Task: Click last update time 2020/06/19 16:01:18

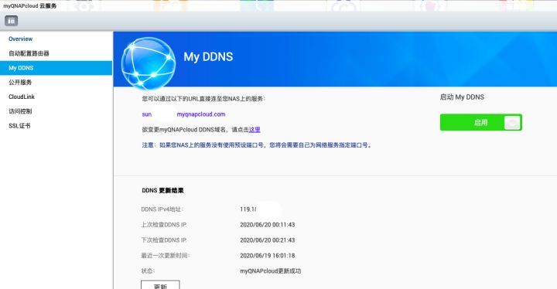Action: pos(267,255)
